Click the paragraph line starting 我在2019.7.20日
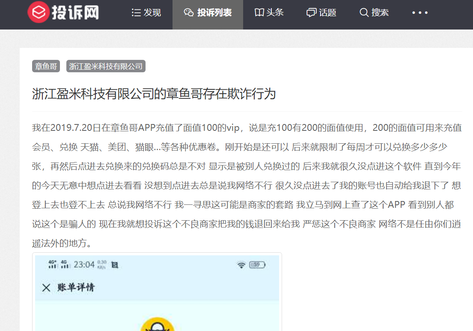The width and height of the screenshot is (473, 331). pos(247,128)
